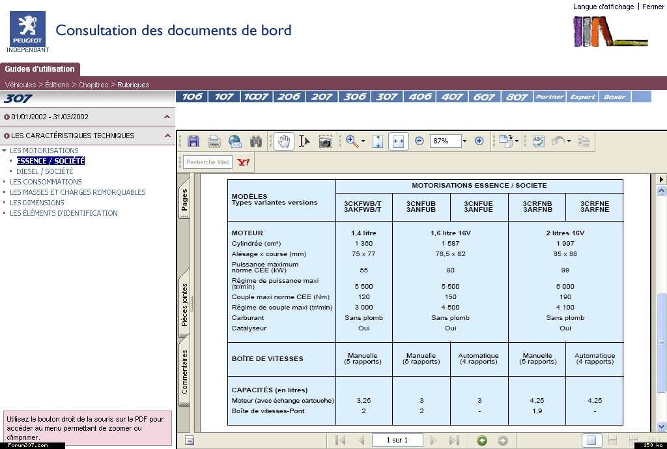This screenshot has width=667, height=449.
Task: Select ESSENCE / SOCIÉTÉ in the tree
Action: (51, 161)
